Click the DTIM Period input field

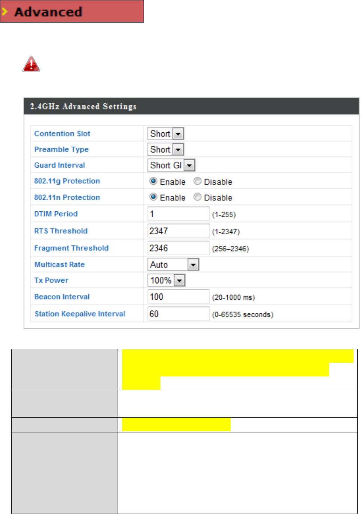178,214
